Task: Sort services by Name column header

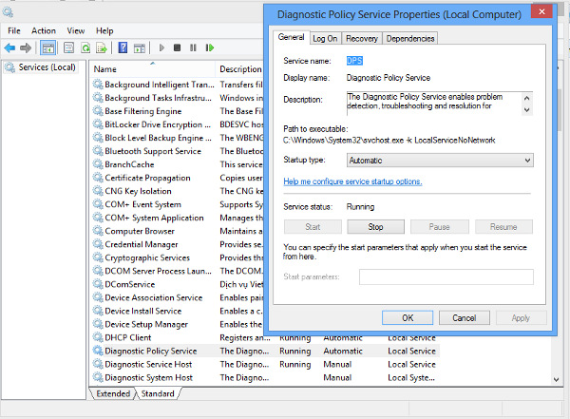Action: [153, 69]
